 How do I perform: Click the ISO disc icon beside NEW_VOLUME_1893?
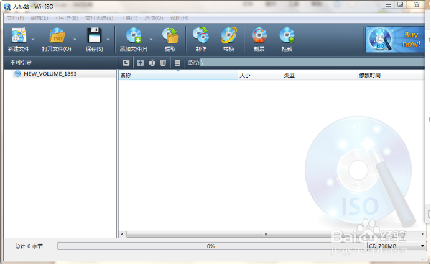click(x=17, y=73)
